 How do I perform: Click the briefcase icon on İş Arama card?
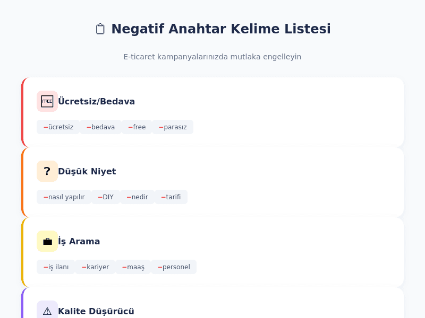(x=47, y=241)
